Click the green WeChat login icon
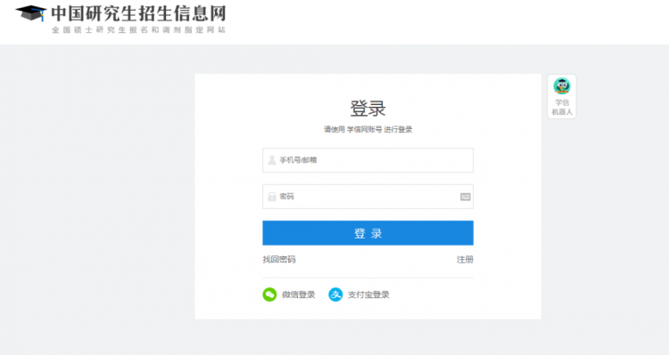 point(269,294)
